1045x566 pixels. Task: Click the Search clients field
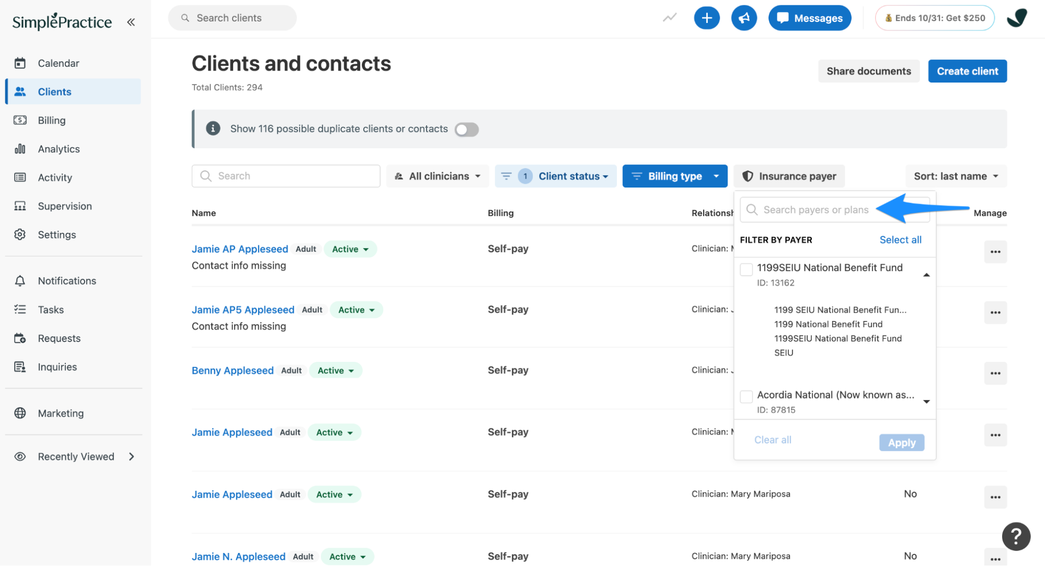coord(232,18)
